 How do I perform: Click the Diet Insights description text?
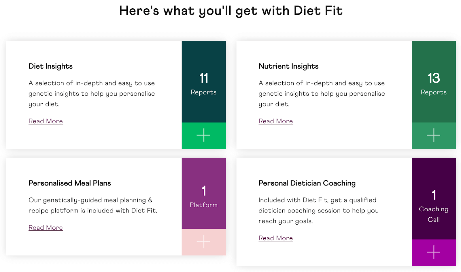point(92,94)
